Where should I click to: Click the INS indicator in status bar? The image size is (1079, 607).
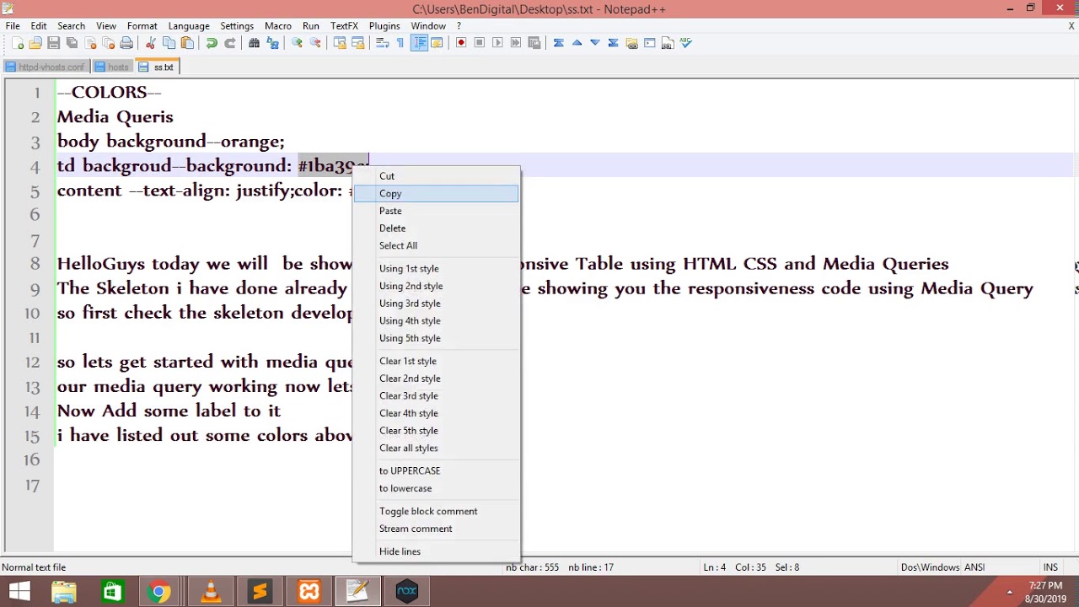1050,567
